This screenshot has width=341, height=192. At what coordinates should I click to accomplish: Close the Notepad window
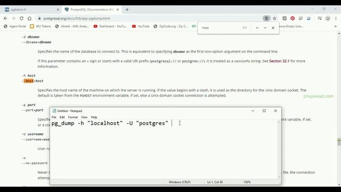point(275,111)
